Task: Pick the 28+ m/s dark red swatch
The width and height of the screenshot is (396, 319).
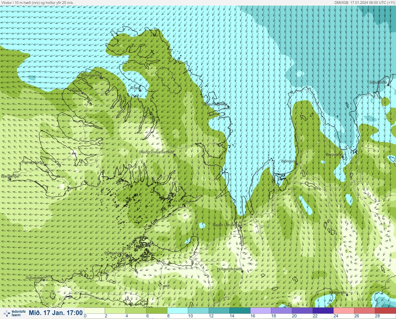Action: tap(386, 310)
